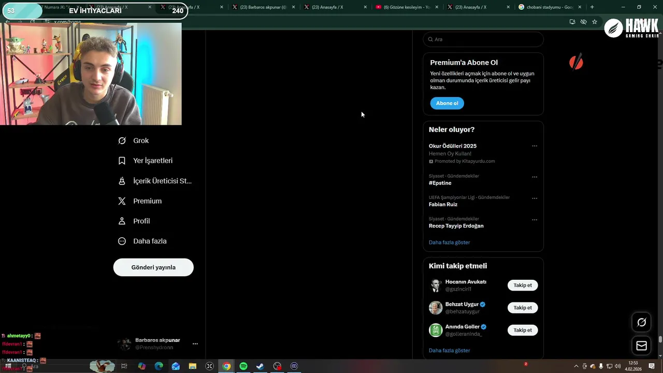Open the volume control in system tray
Screen dimensions: 663x373
point(617,366)
